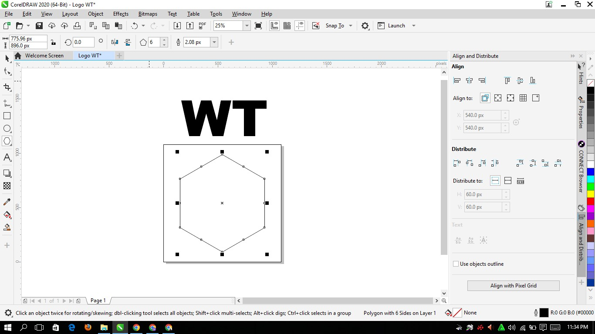595x334 pixels.
Task: Set Align to Page center
Action: pos(510,98)
